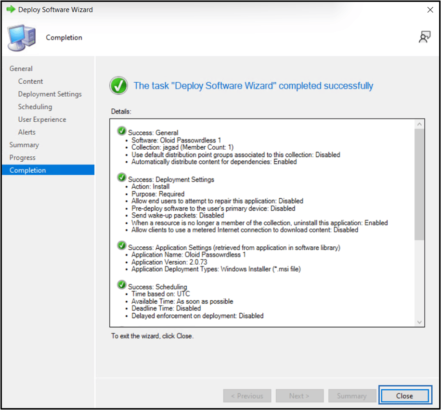Viewport: 441px width, 410px height.
Task: Click 'Use default distribution point groups' line
Action: pos(236,154)
